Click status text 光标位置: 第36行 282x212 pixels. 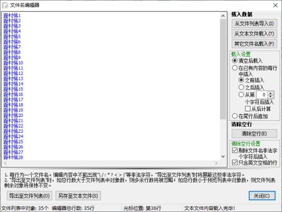coord(142,208)
